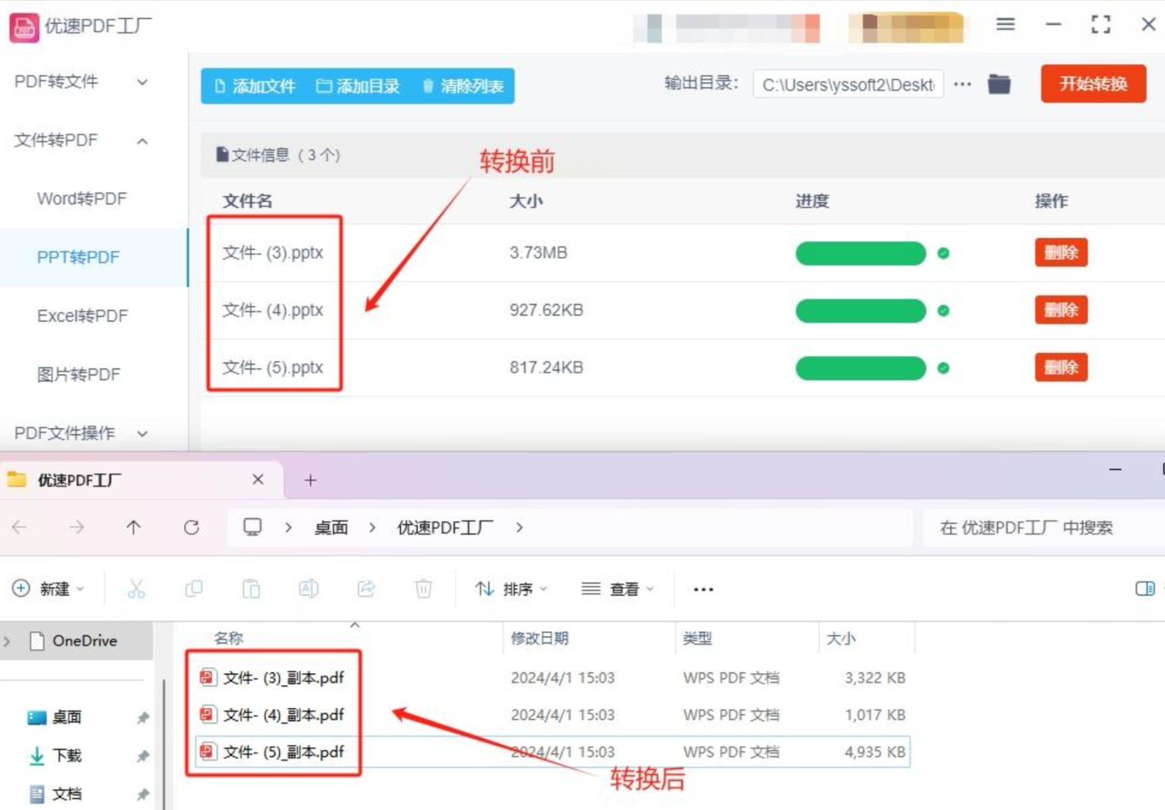Image resolution: width=1165 pixels, height=810 pixels.
Task: Expand the PDF转文件 section
Action: pos(81,82)
